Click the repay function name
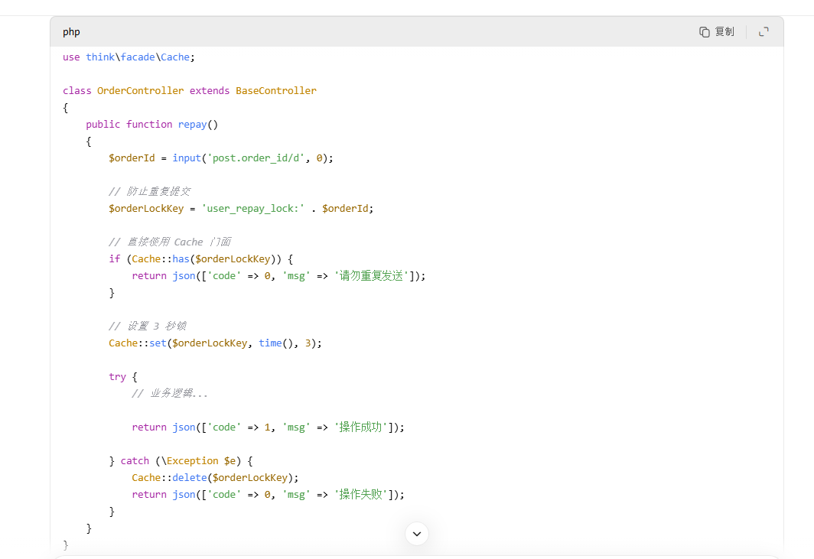Image resolution: width=814 pixels, height=559 pixels. tap(192, 125)
